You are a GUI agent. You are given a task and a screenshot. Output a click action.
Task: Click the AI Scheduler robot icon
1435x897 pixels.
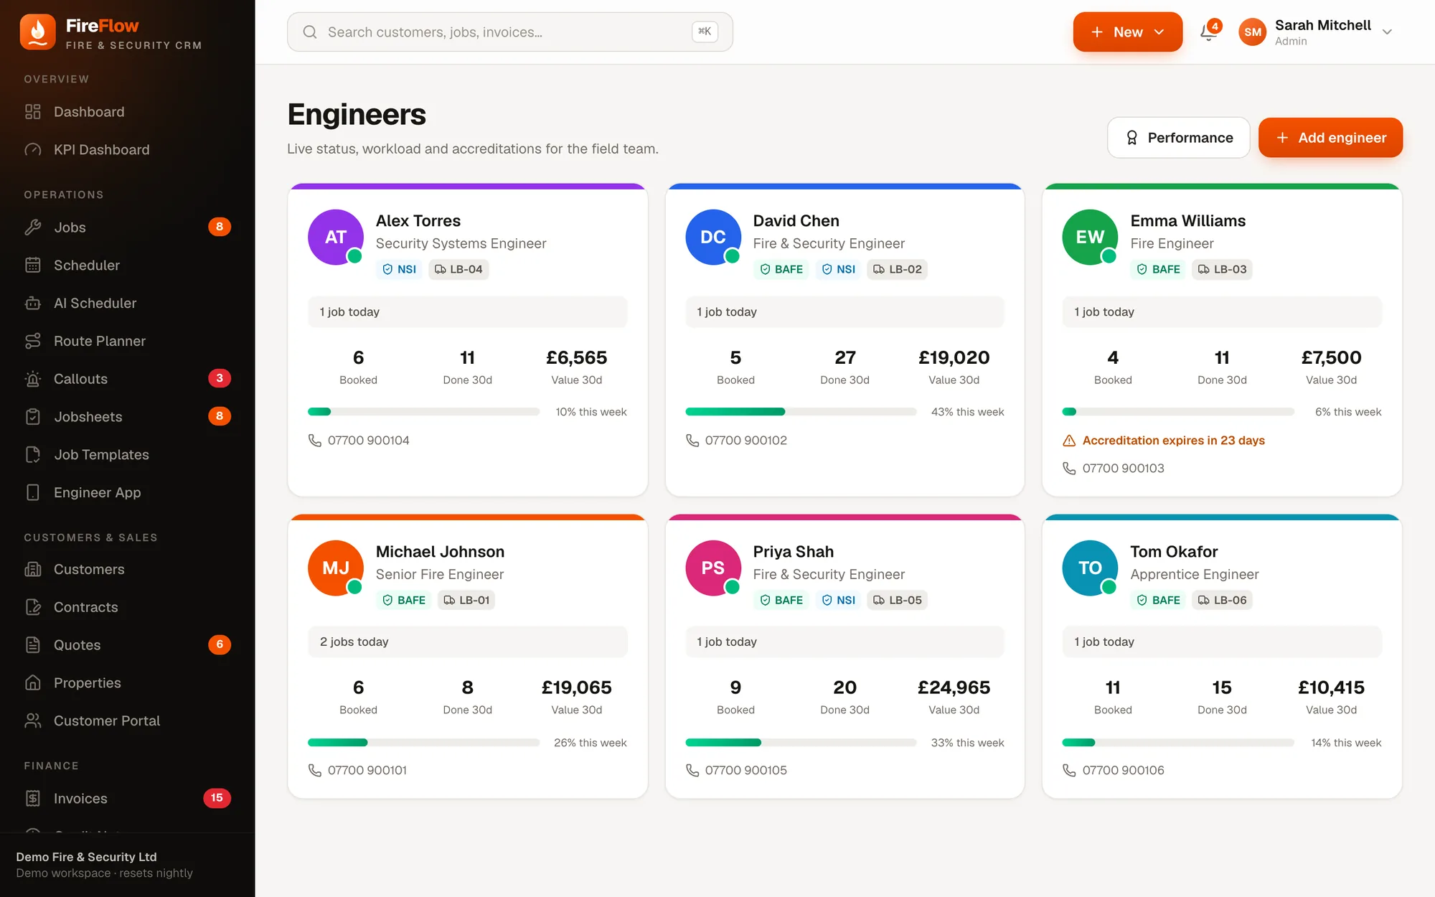coord(33,304)
